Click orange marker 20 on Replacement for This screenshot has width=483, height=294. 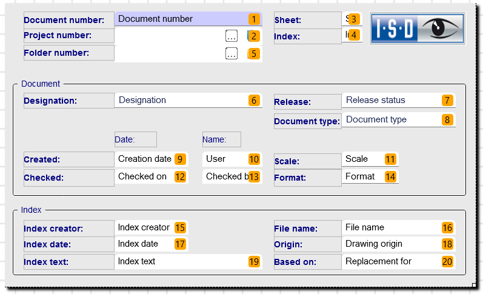coord(447,262)
